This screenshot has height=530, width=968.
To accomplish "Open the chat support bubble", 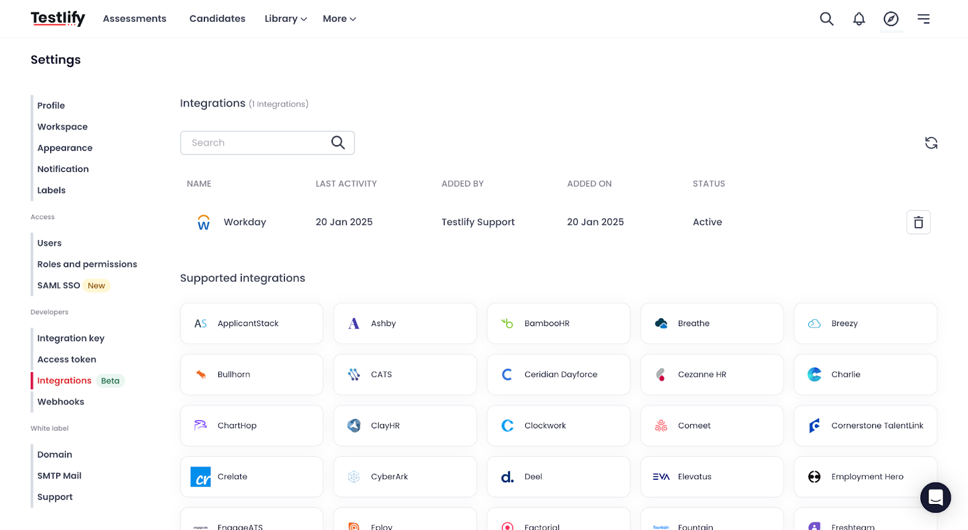I will [935, 497].
